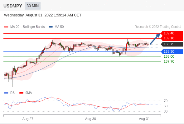Click the 137.70 support level label
Screen dimensions: 184x124
coord(169,61)
